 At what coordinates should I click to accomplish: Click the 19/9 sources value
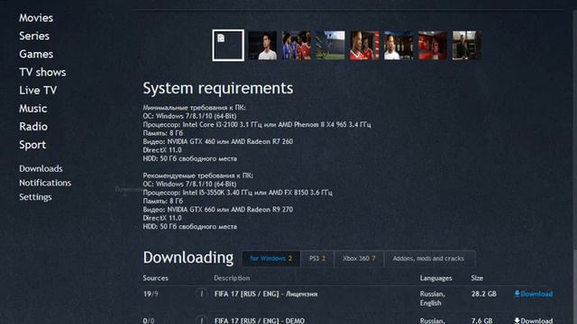151,294
